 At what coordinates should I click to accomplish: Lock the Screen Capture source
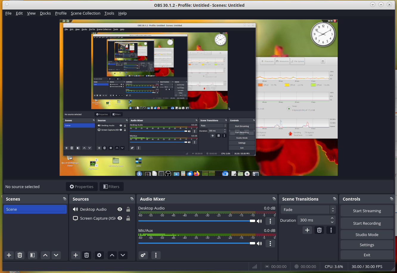[128, 218]
